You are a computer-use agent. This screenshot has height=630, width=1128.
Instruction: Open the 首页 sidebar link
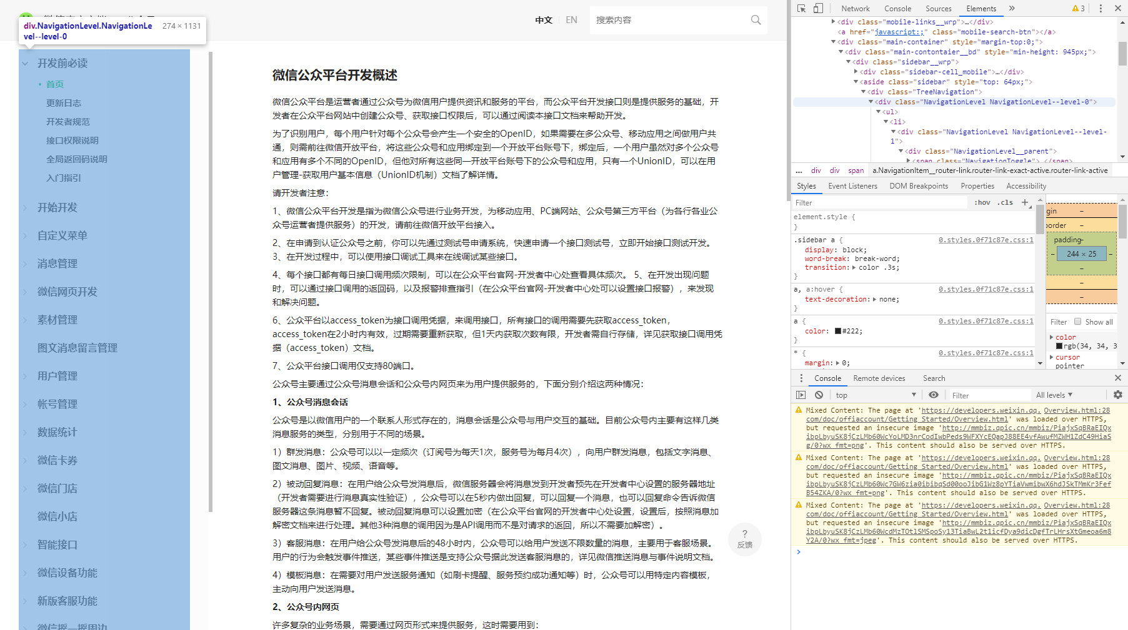[x=55, y=84]
